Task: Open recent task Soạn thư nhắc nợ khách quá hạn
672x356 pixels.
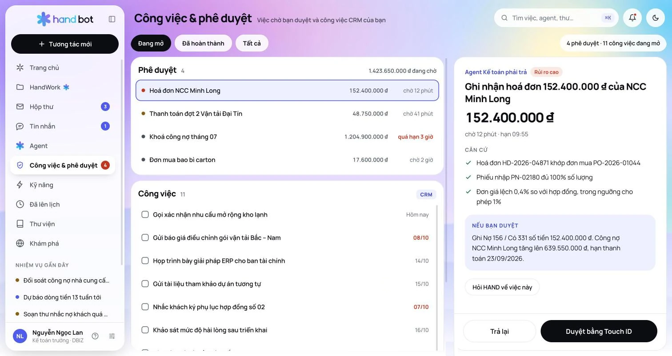Action: click(63, 314)
